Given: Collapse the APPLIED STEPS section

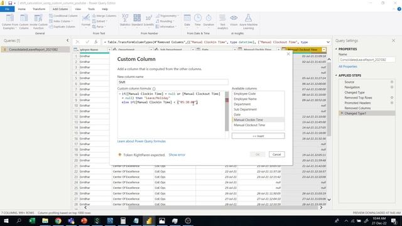Looking at the screenshot, I should pos(336,75).
